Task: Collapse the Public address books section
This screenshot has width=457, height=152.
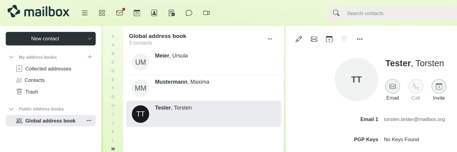Action: 11,109
